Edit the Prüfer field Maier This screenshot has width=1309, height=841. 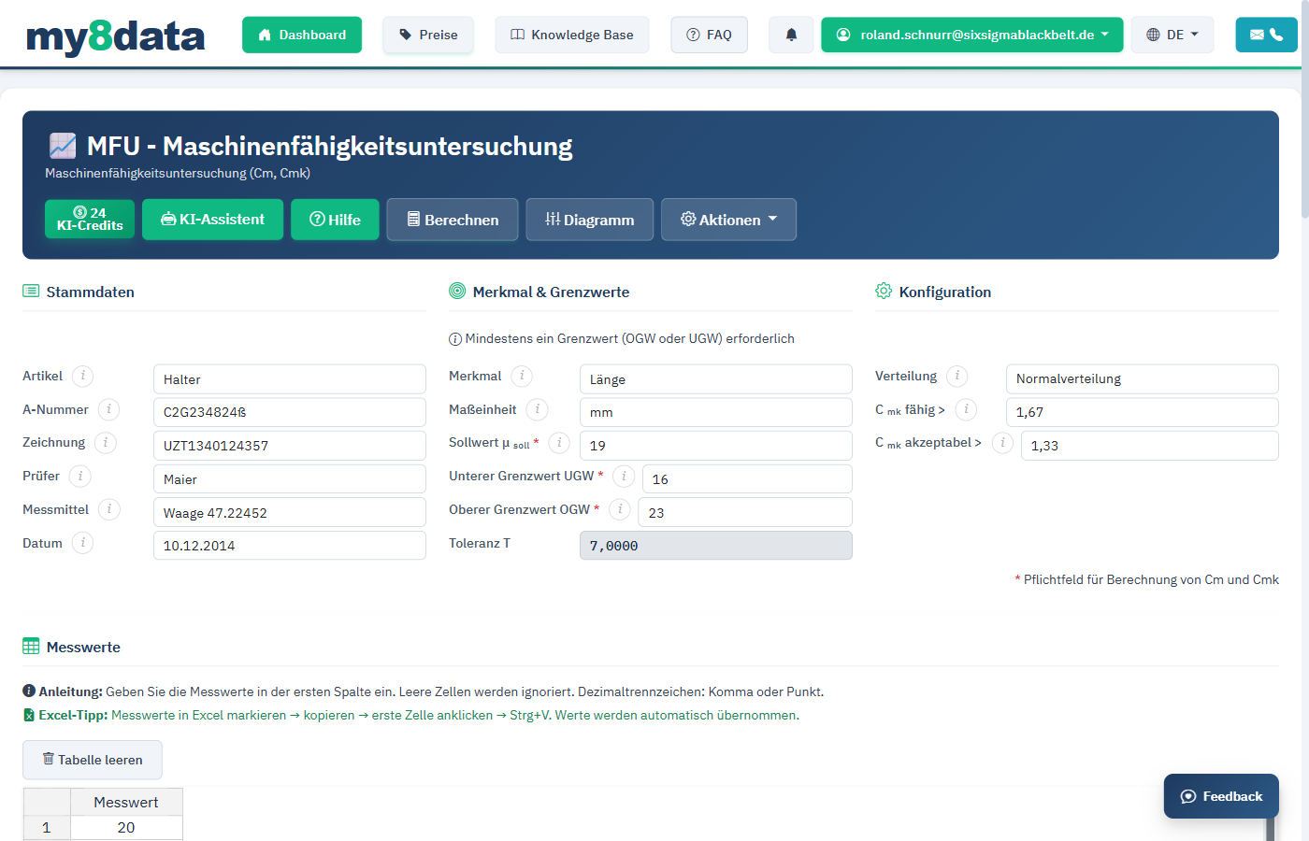pyautogui.click(x=289, y=479)
